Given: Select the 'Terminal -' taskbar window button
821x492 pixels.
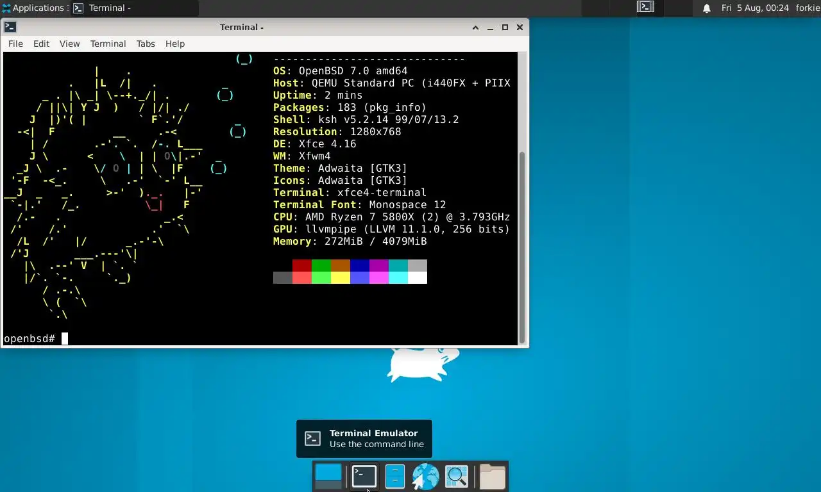Looking at the screenshot, I should [x=134, y=8].
